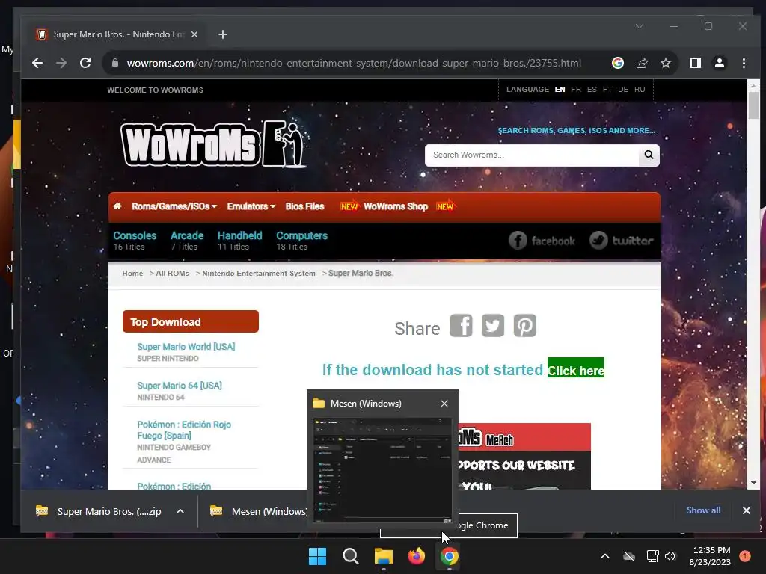Expand the Emulators dropdown menu

(251, 206)
